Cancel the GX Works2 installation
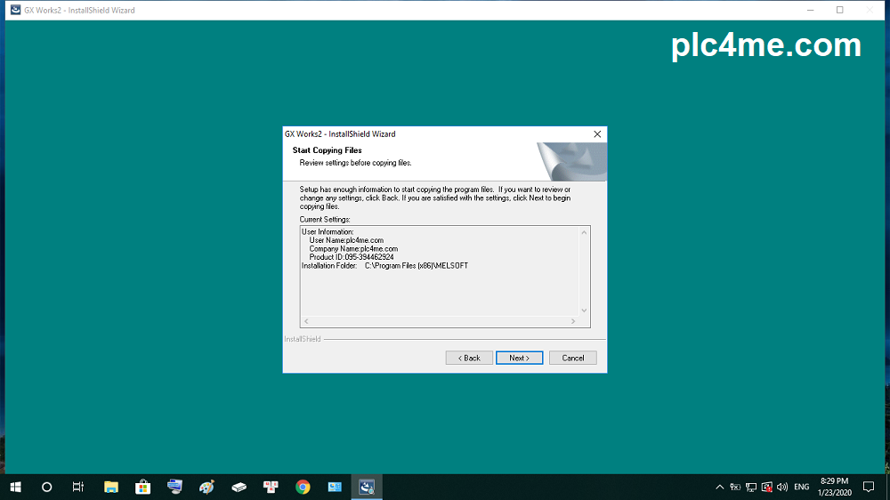The height and width of the screenshot is (500, 890). [572, 358]
